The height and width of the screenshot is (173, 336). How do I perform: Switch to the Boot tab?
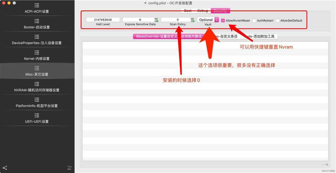click(x=188, y=11)
